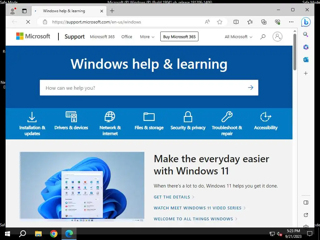Open Drivers & devices category
This screenshot has width=320, height=240.
click(x=71, y=121)
